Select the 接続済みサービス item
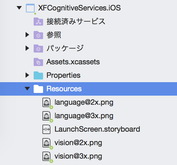The image size is (177, 165). (76, 22)
